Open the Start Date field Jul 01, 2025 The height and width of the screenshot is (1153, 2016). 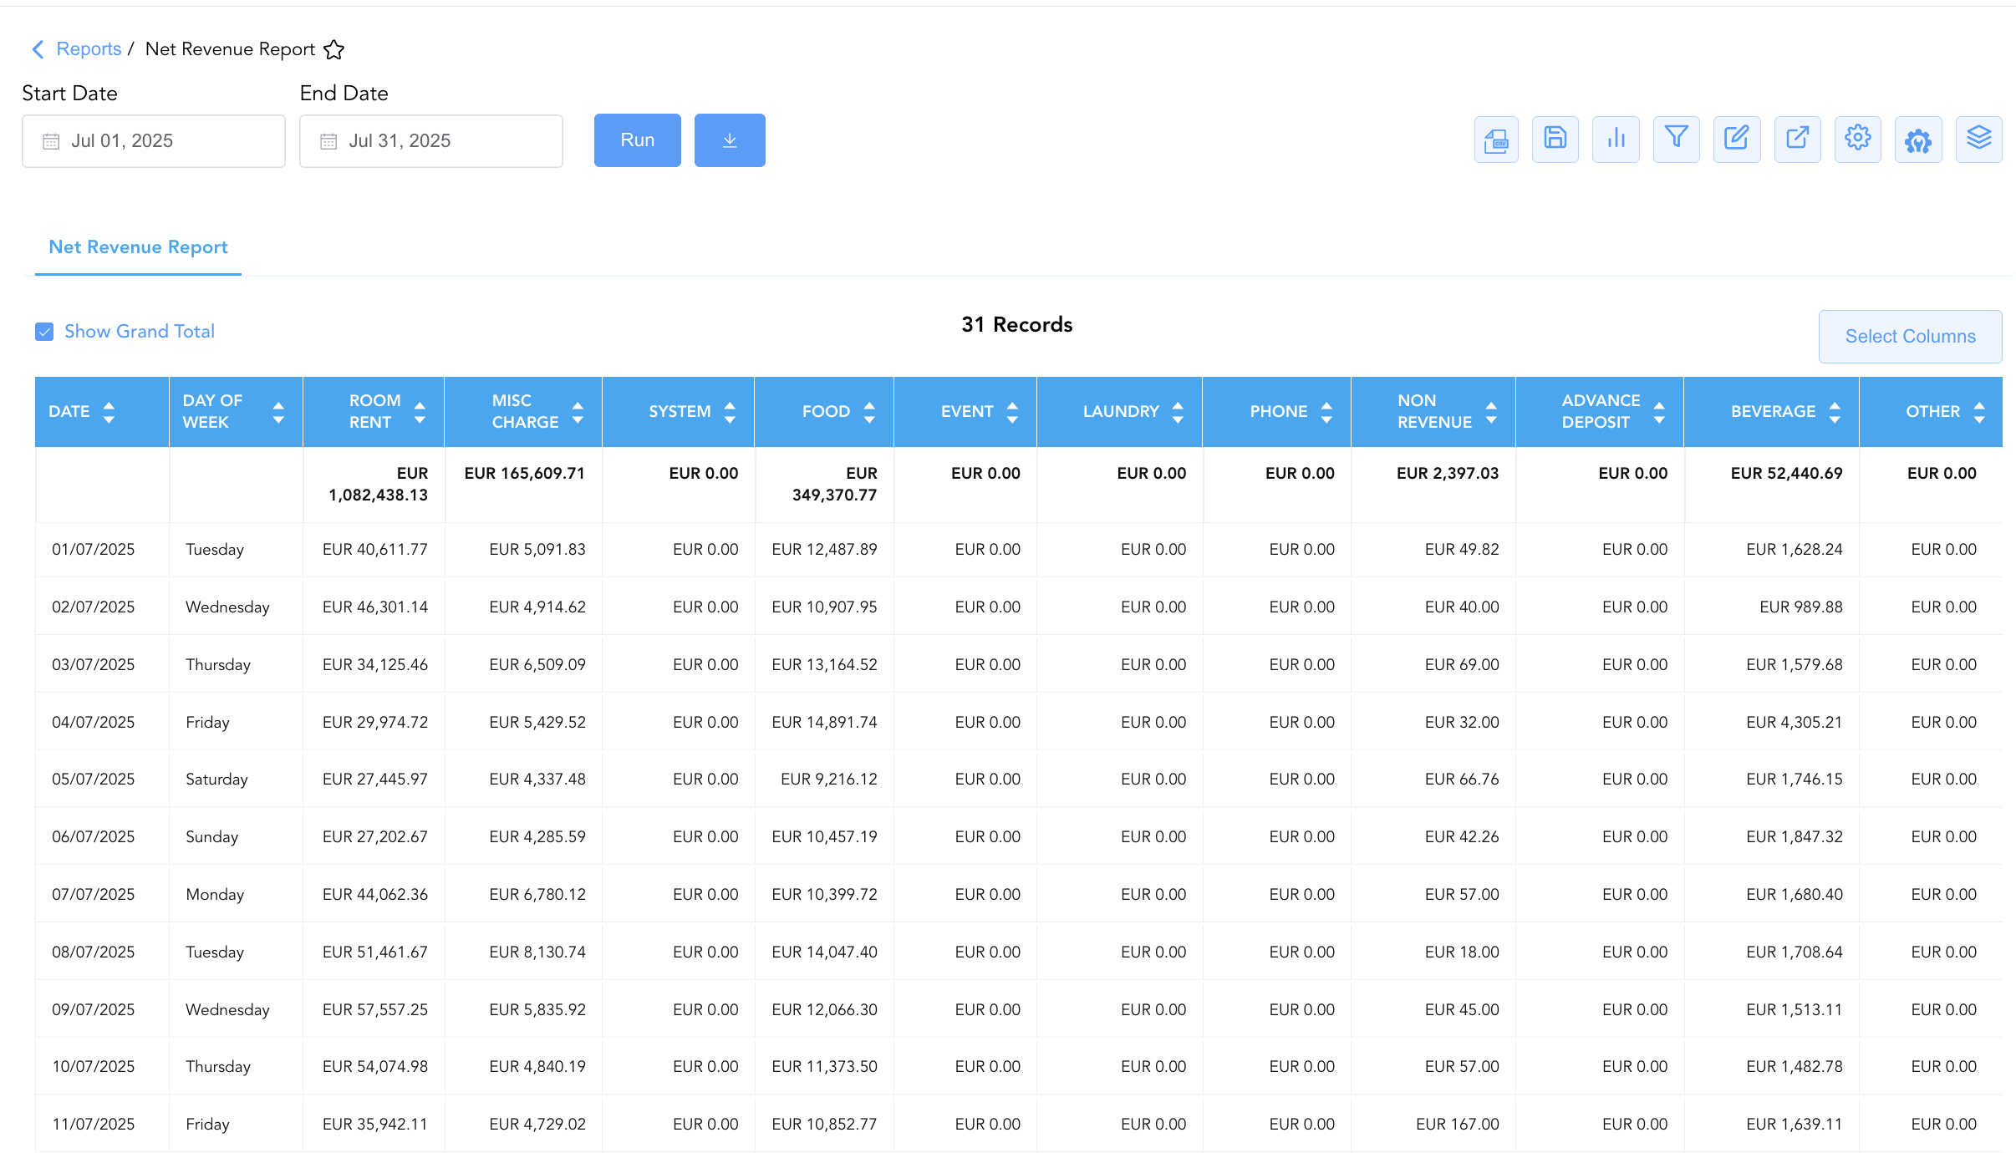pos(154,141)
